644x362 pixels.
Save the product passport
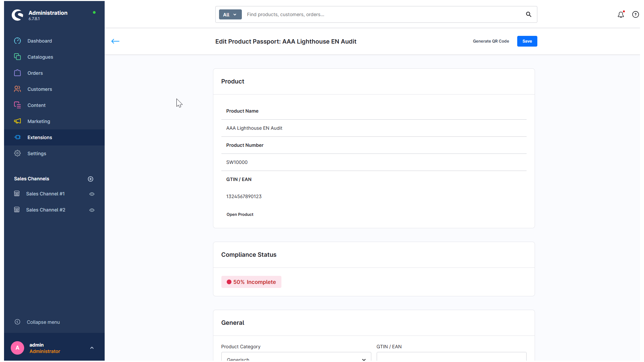click(x=527, y=41)
